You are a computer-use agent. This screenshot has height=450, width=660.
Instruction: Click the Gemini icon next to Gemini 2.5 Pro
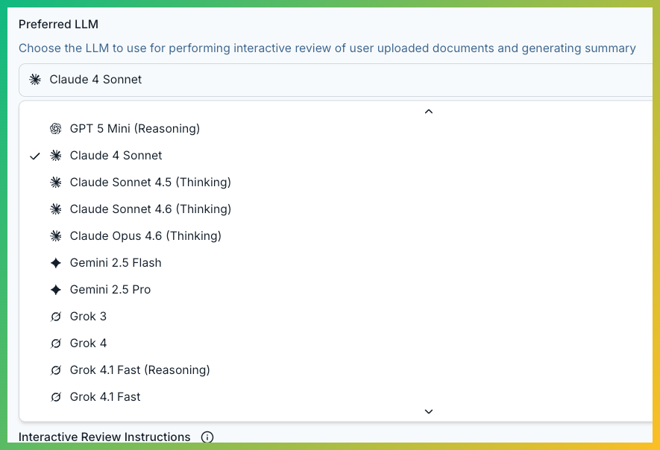55,290
